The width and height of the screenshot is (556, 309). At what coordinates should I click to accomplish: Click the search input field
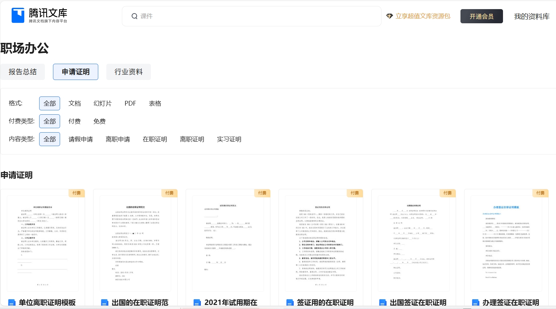pos(257,16)
